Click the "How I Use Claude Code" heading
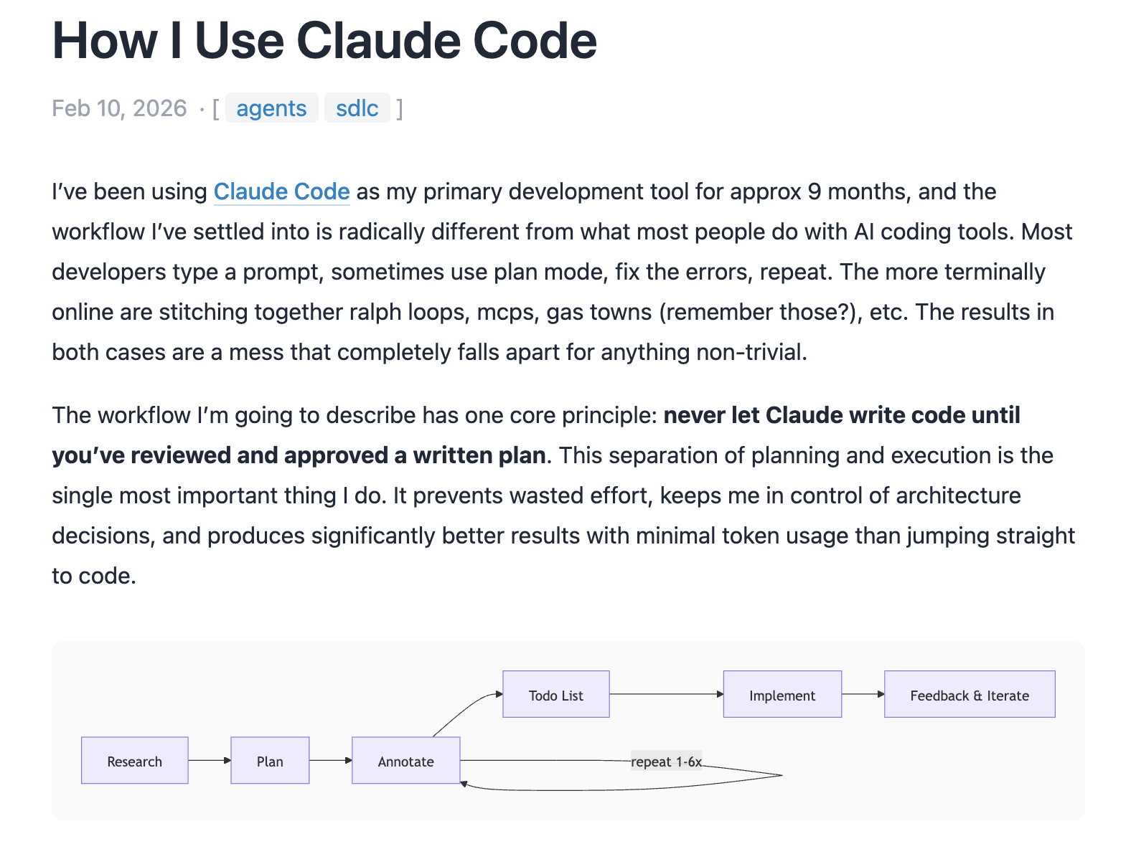This screenshot has height=849, width=1131. click(324, 41)
